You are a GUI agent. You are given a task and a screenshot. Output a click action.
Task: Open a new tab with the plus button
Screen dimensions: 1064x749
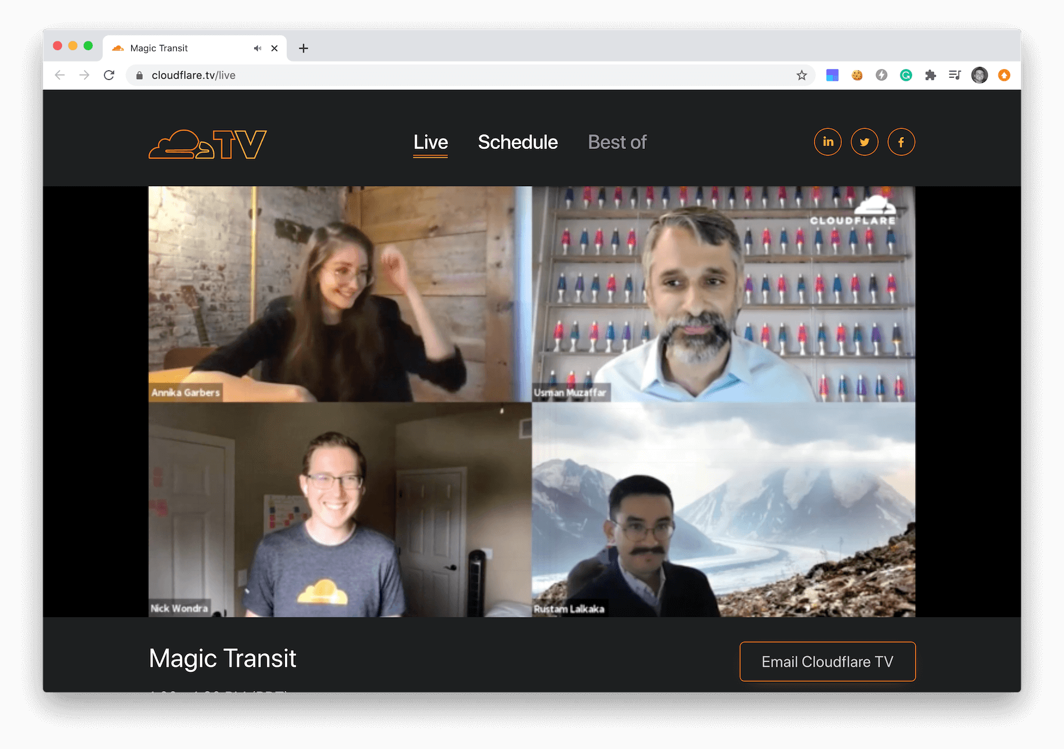tap(303, 48)
